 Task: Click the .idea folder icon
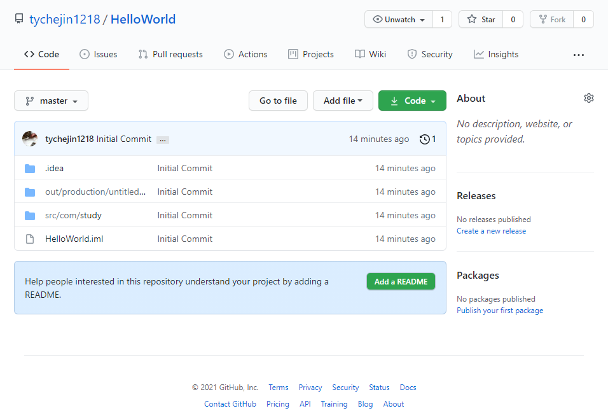tap(30, 169)
